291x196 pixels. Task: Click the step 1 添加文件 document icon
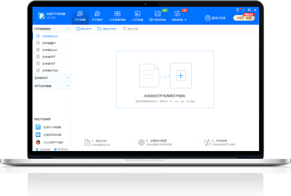[87, 143]
